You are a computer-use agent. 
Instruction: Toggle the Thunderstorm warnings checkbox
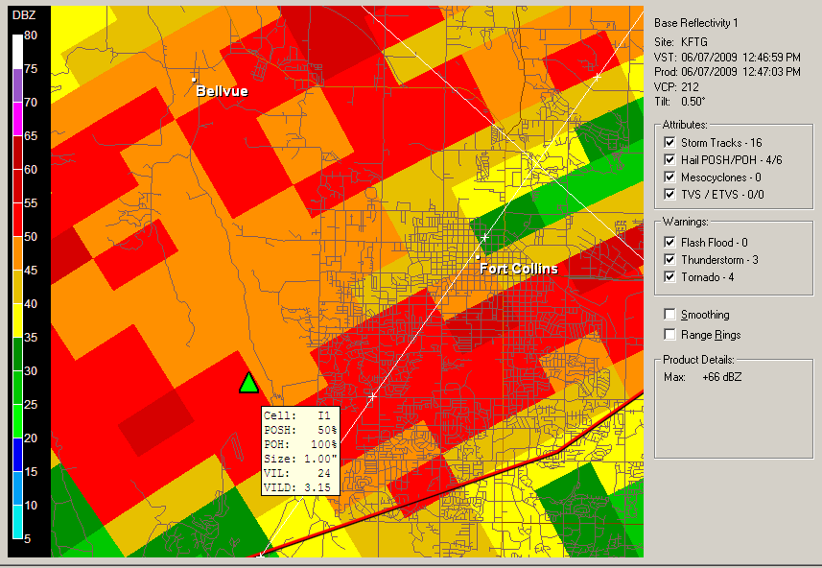pos(669,259)
